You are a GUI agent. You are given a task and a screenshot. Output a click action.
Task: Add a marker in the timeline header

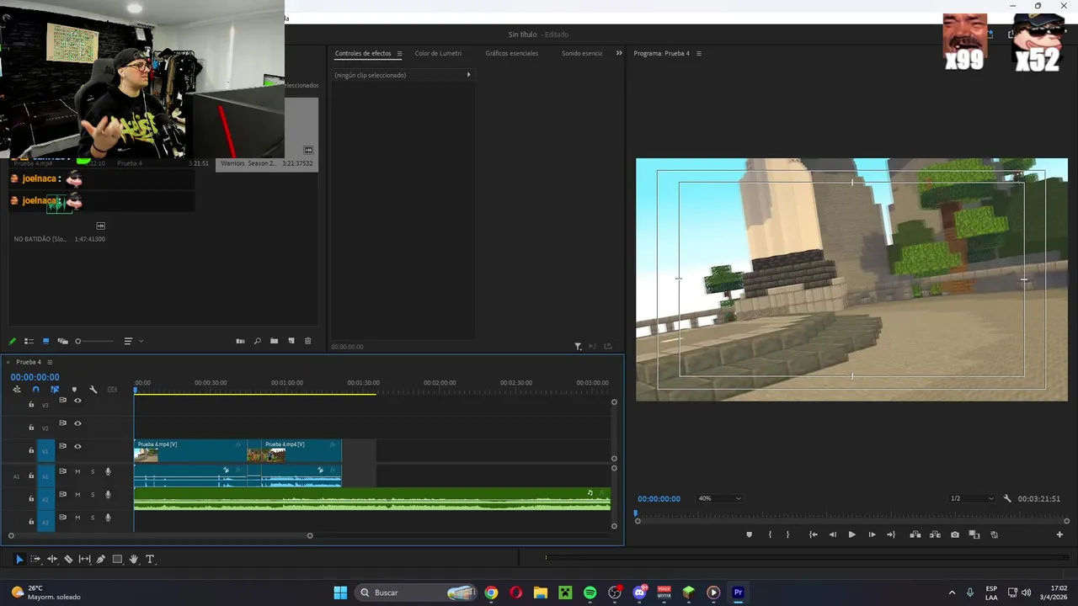74,390
